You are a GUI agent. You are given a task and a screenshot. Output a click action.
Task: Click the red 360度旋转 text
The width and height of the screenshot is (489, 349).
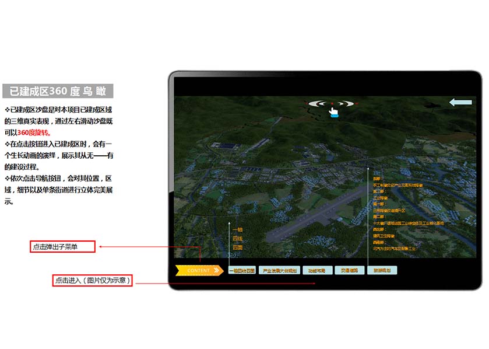34,132
